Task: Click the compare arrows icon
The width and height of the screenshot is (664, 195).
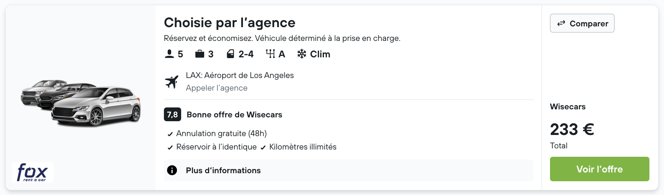Action: [x=561, y=23]
